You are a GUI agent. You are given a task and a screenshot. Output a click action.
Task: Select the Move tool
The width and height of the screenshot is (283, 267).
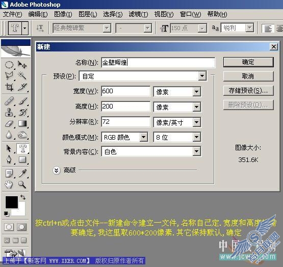click(22, 65)
